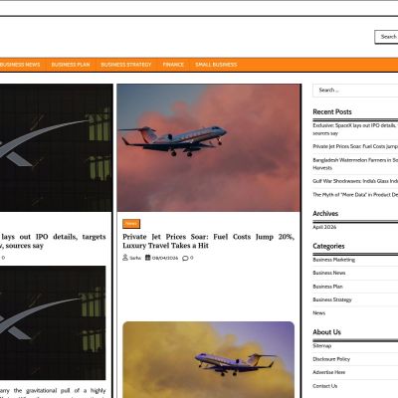Open the sidebar News category
The image size is (398, 398).
point(319,313)
